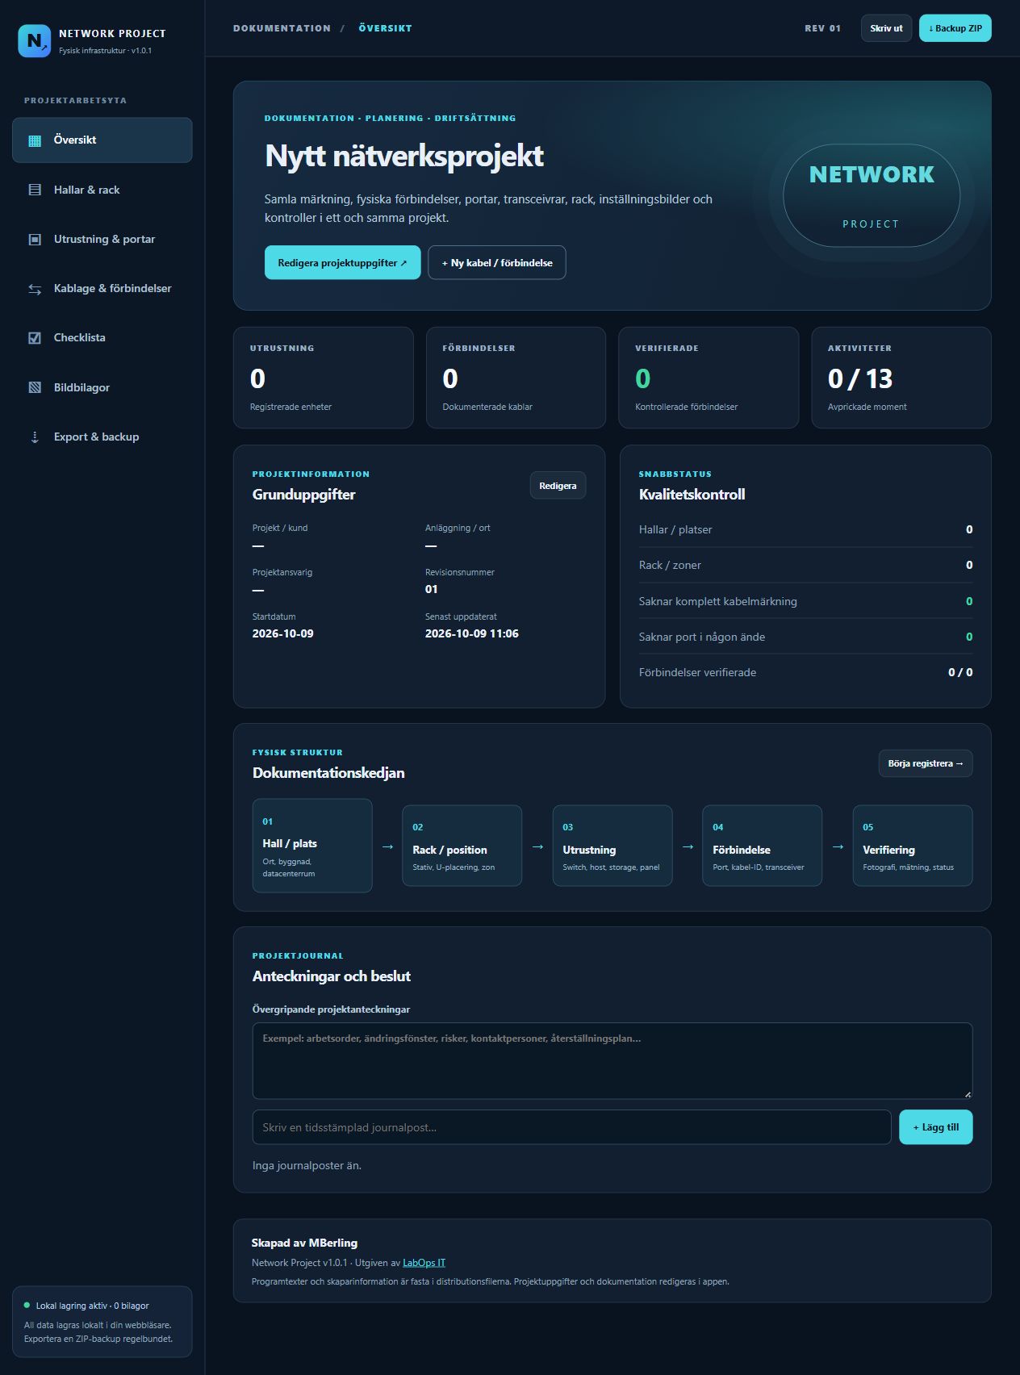1020x1375 pixels.
Task: Open the Checklista page
Action: [x=102, y=338]
